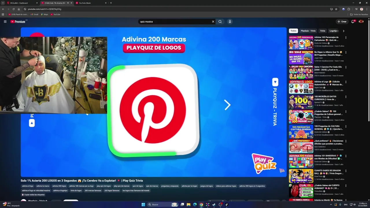
Task: Open options for '¿Qué prefieres?' video
Action: tap(346, 141)
